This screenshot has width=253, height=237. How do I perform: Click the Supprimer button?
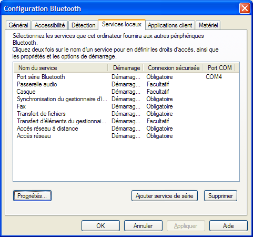[x=220, y=196]
